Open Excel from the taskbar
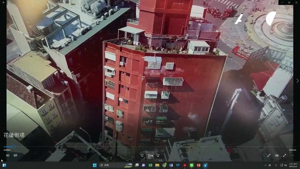This screenshot has width=300, height=169. click(x=150, y=165)
